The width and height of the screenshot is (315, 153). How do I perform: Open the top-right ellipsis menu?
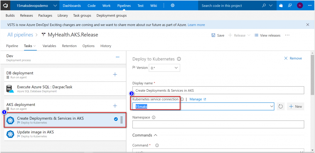click(x=310, y=6)
